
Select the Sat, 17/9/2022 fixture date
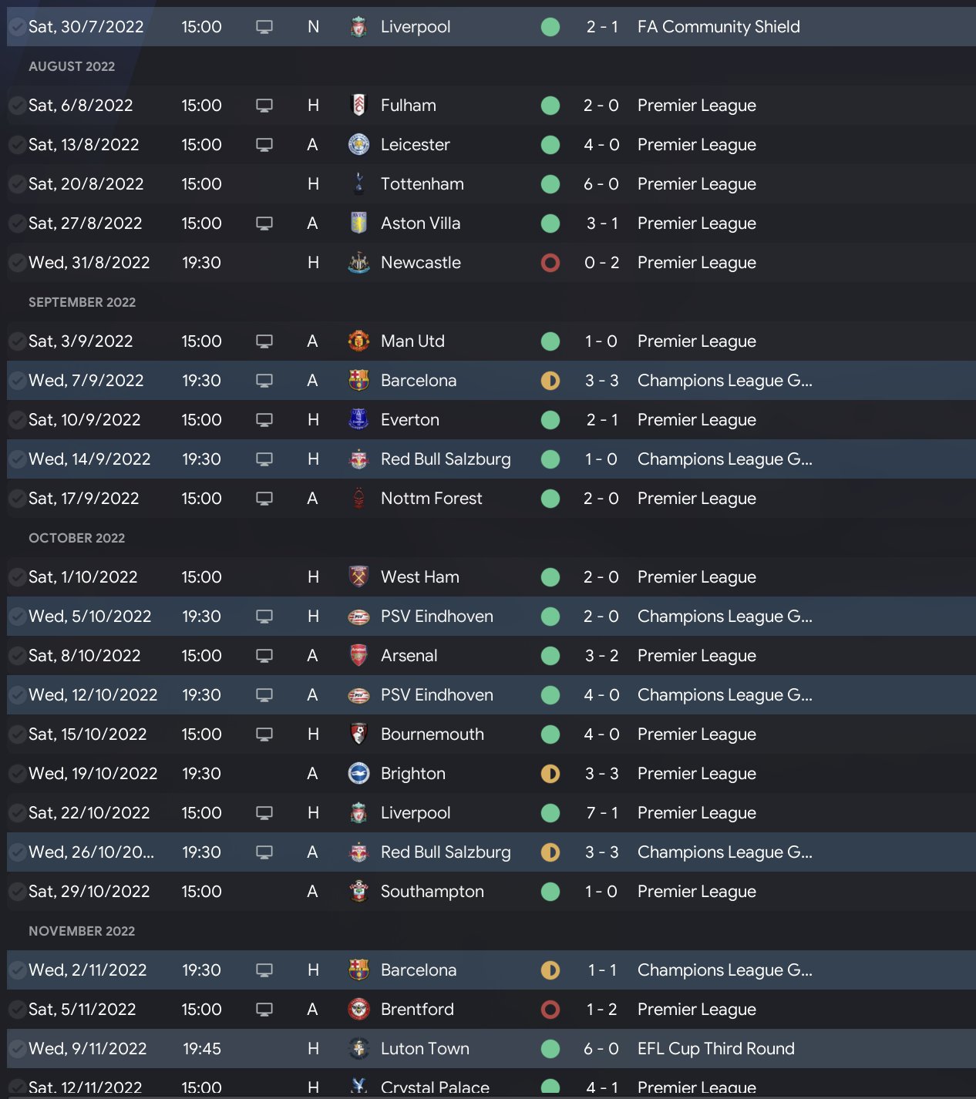coord(83,499)
